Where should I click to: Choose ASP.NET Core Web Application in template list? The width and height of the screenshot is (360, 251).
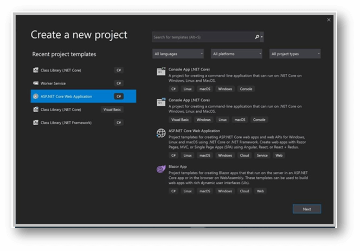194,131
